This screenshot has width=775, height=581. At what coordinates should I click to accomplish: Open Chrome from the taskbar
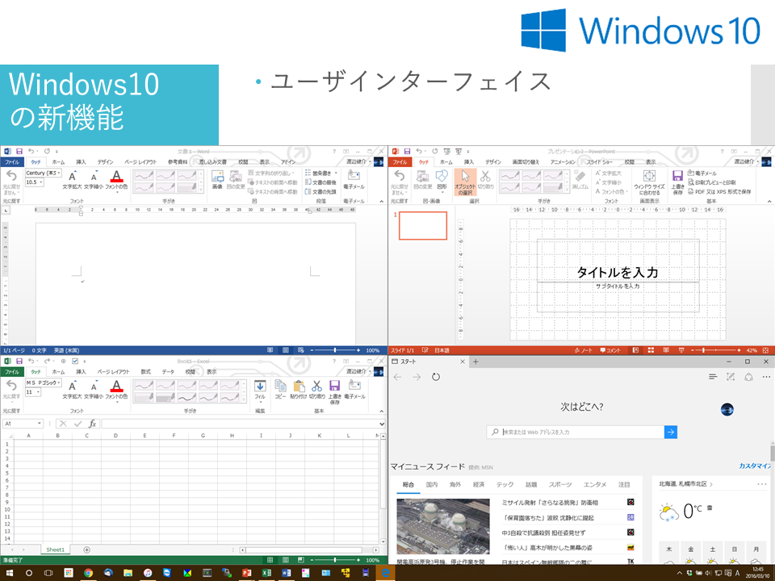coord(89,573)
